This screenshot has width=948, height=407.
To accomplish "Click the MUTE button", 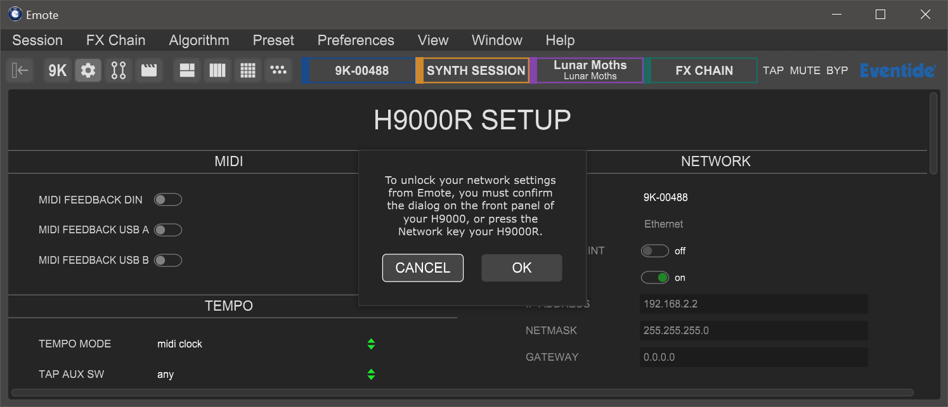I will tap(805, 70).
